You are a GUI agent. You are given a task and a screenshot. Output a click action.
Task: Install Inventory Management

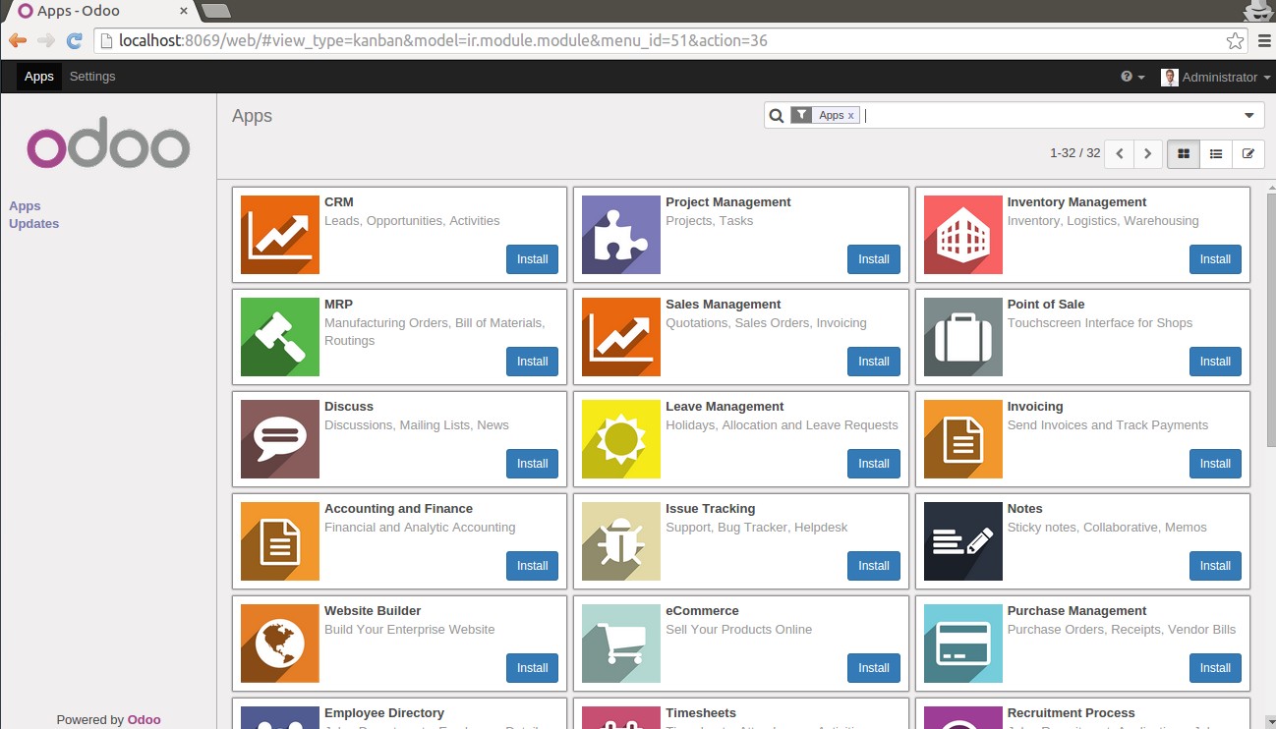(1215, 259)
